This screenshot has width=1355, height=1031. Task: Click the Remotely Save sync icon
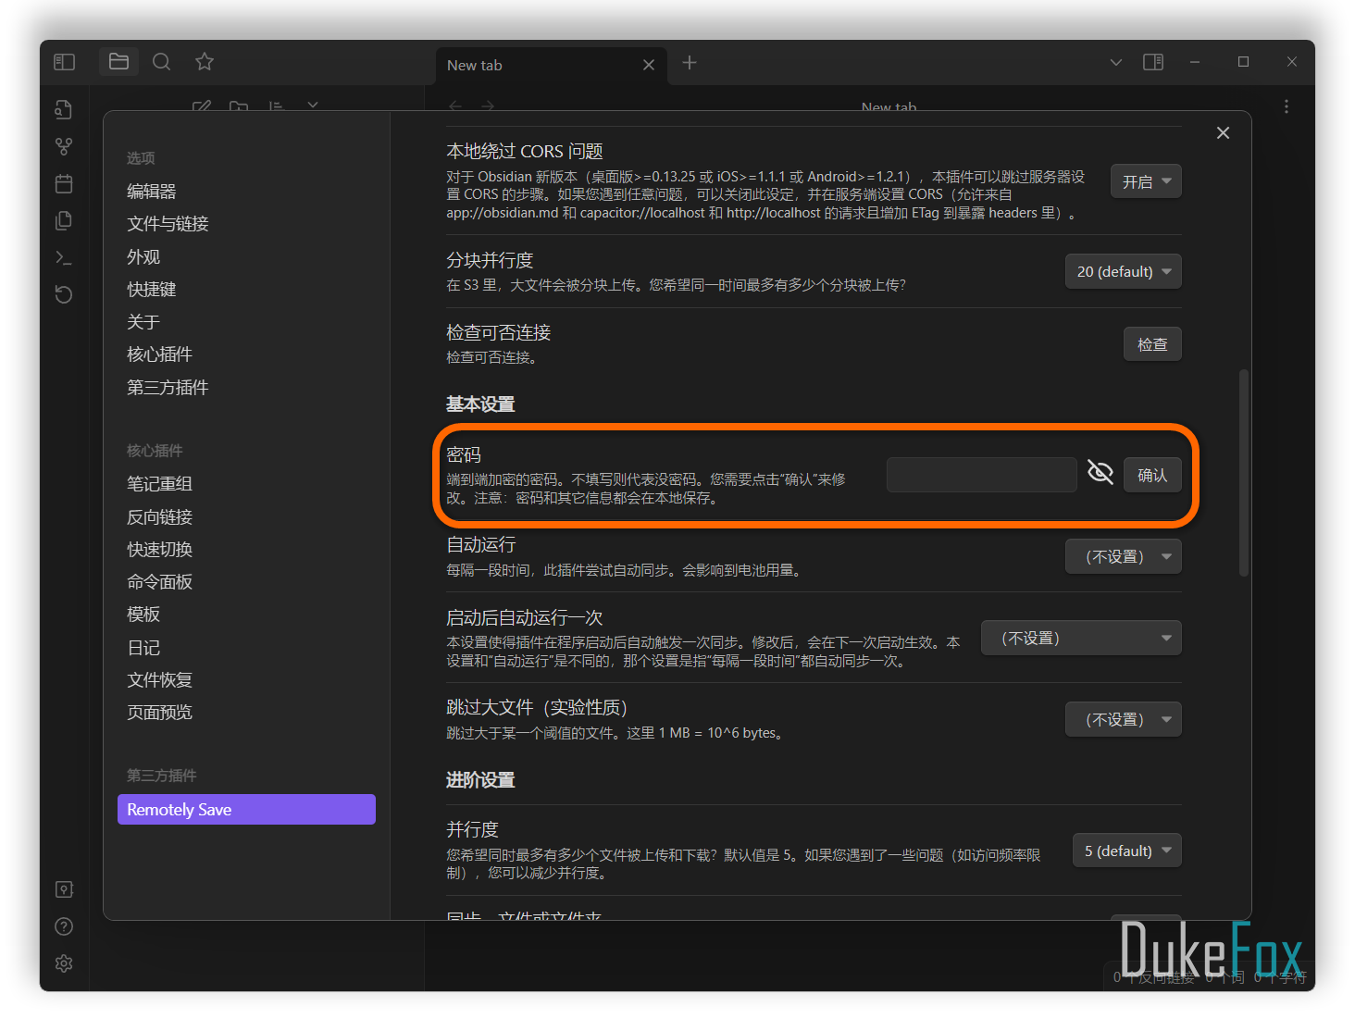click(64, 294)
